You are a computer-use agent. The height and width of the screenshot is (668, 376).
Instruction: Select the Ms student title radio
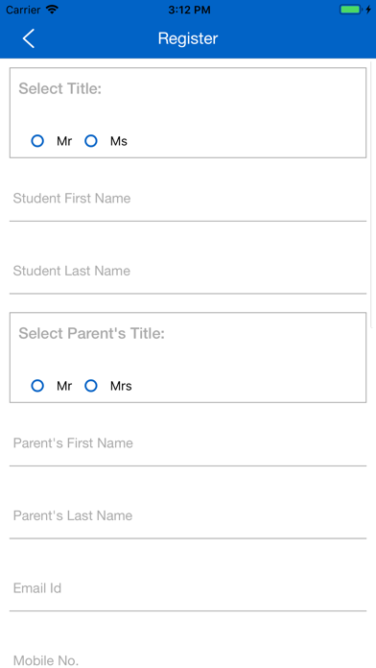(x=91, y=141)
